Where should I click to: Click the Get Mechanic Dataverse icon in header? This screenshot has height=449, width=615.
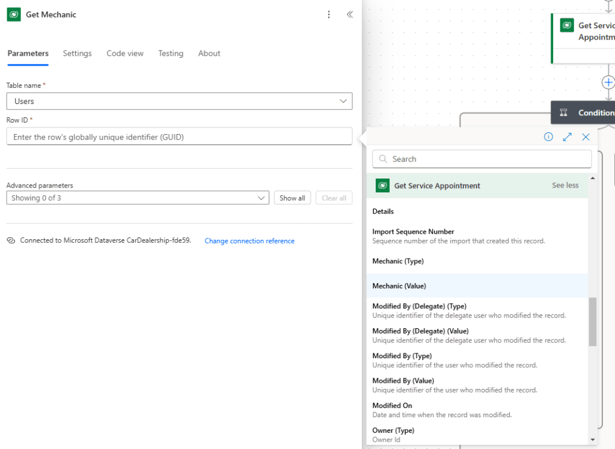[x=14, y=14]
